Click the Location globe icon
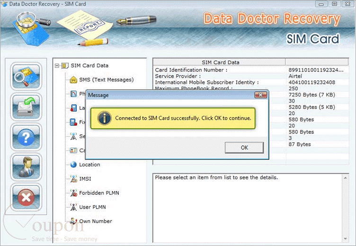Image resolution: width=356 pixels, height=246 pixels. (x=73, y=165)
